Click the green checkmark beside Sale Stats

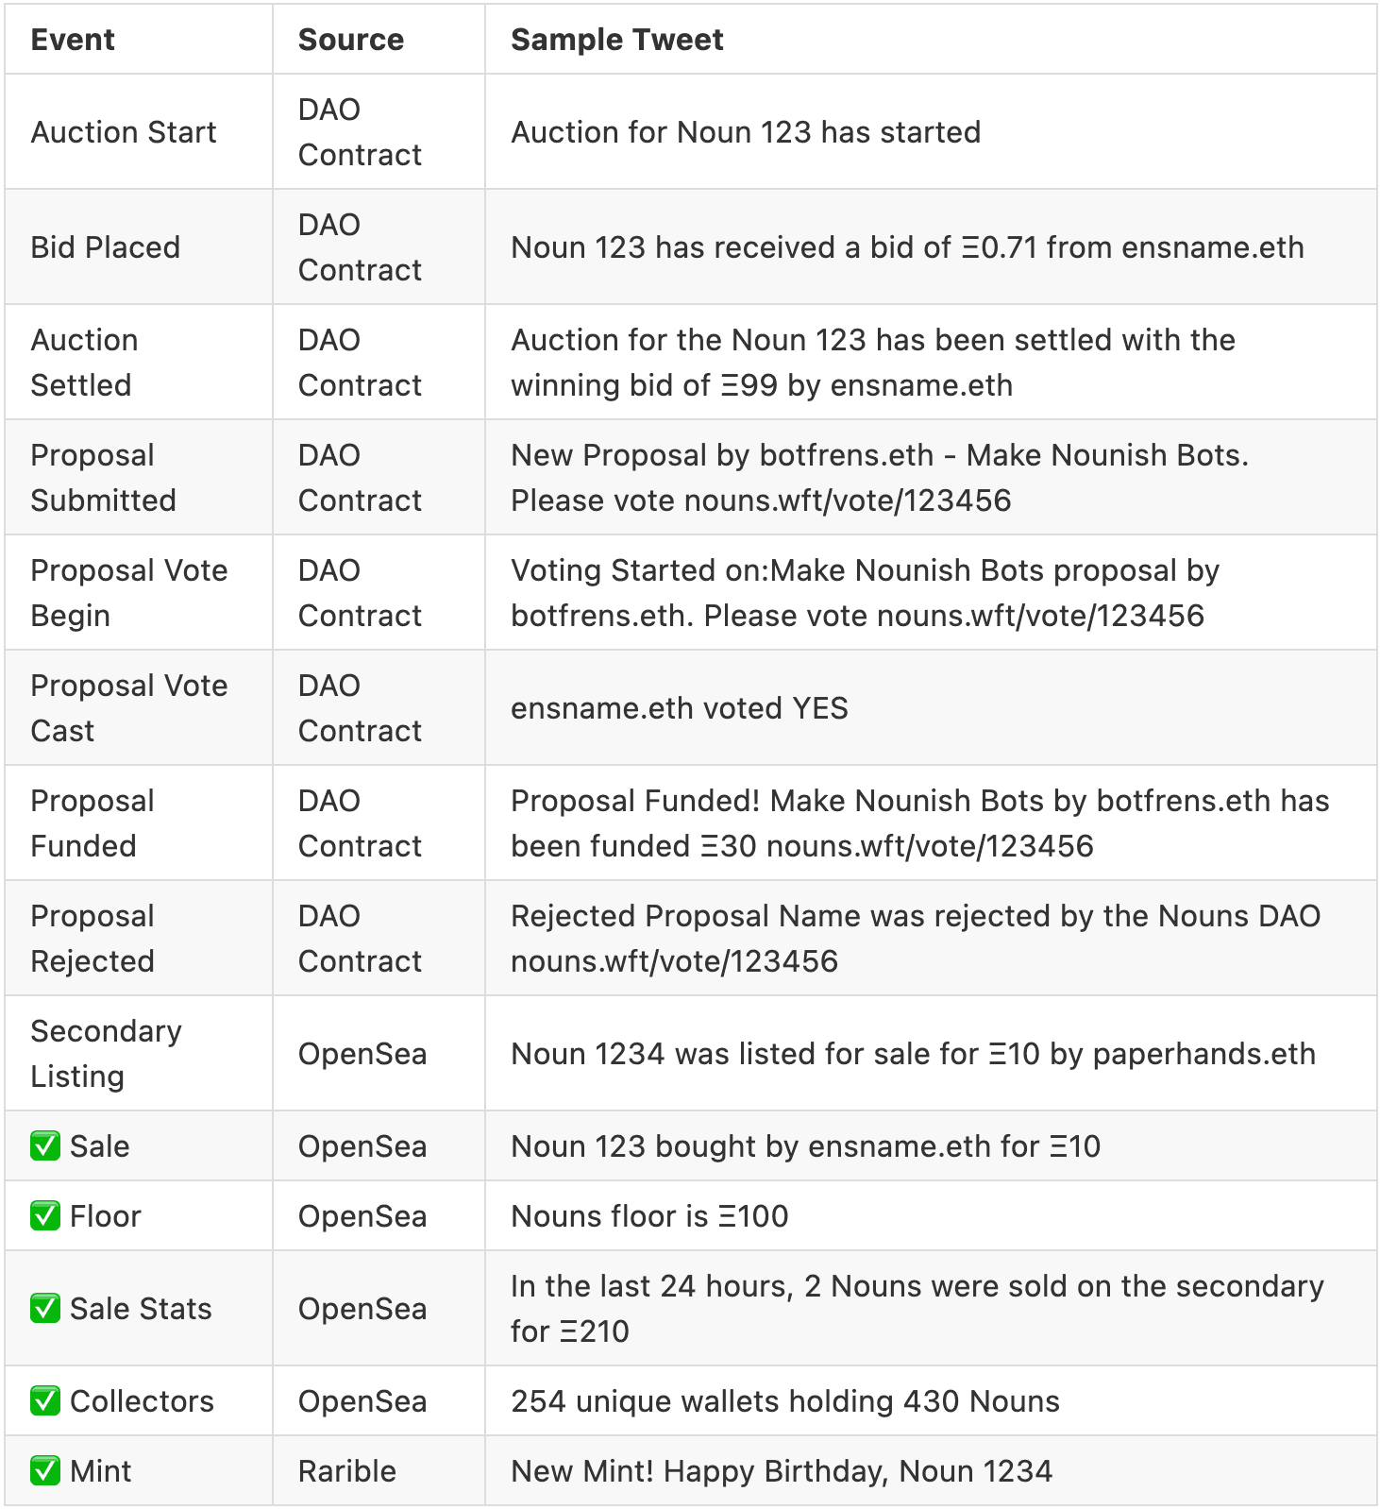(x=45, y=1309)
